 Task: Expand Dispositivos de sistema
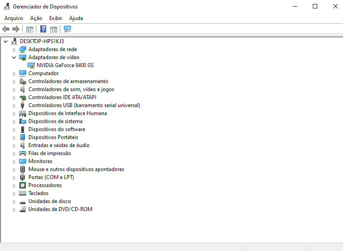[x=14, y=122]
